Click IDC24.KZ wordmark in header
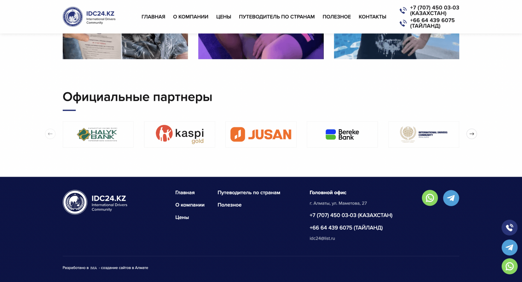Screen dimensions: 522x282 [x=100, y=14]
